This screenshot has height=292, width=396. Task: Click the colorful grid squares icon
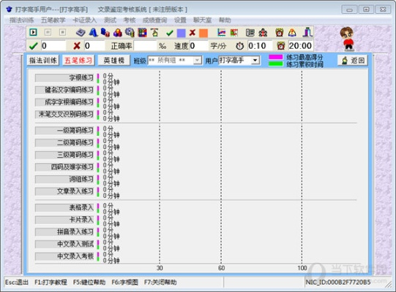click(x=142, y=33)
